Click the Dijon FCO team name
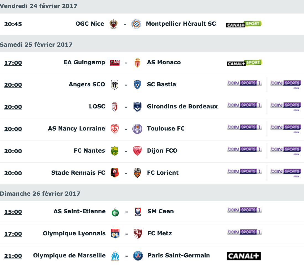304x266 pixels. (162, 151)
